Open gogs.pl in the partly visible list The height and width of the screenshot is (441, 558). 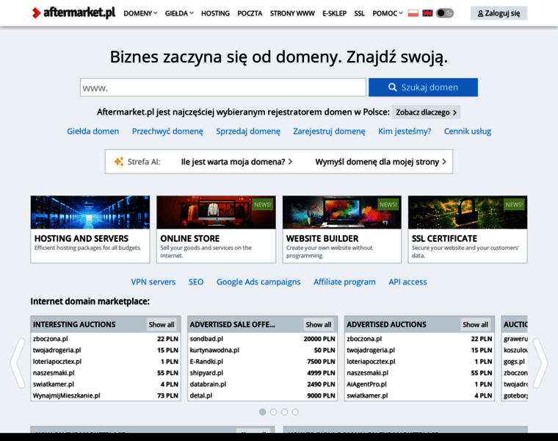point(514,362)
